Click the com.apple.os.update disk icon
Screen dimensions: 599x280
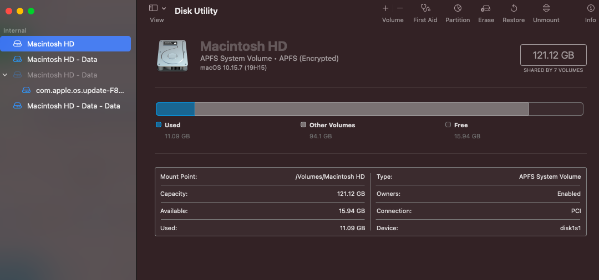tap(27, 91)
